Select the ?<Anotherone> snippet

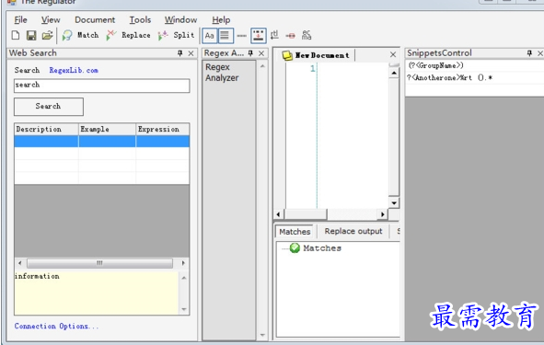tap(474, 77)
